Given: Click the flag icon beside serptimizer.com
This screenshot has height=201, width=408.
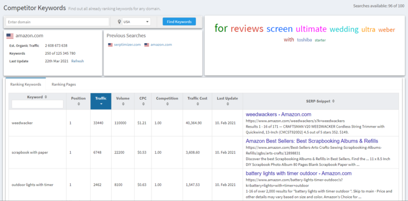Looking at the screenshot, I should (x=110, y=45).
